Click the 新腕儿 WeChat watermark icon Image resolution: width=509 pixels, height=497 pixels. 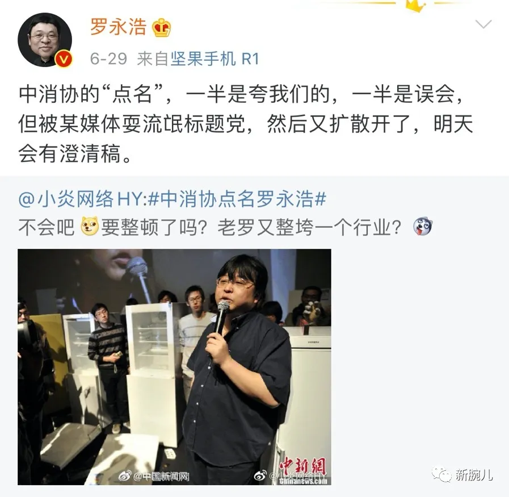tap(441, 475)
